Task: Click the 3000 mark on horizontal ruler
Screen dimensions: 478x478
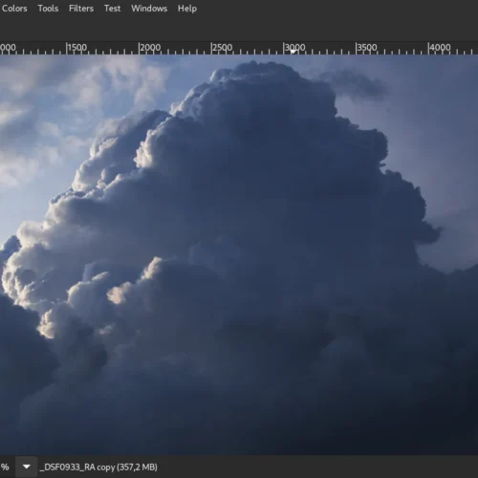Action: [x=294, y=48]
